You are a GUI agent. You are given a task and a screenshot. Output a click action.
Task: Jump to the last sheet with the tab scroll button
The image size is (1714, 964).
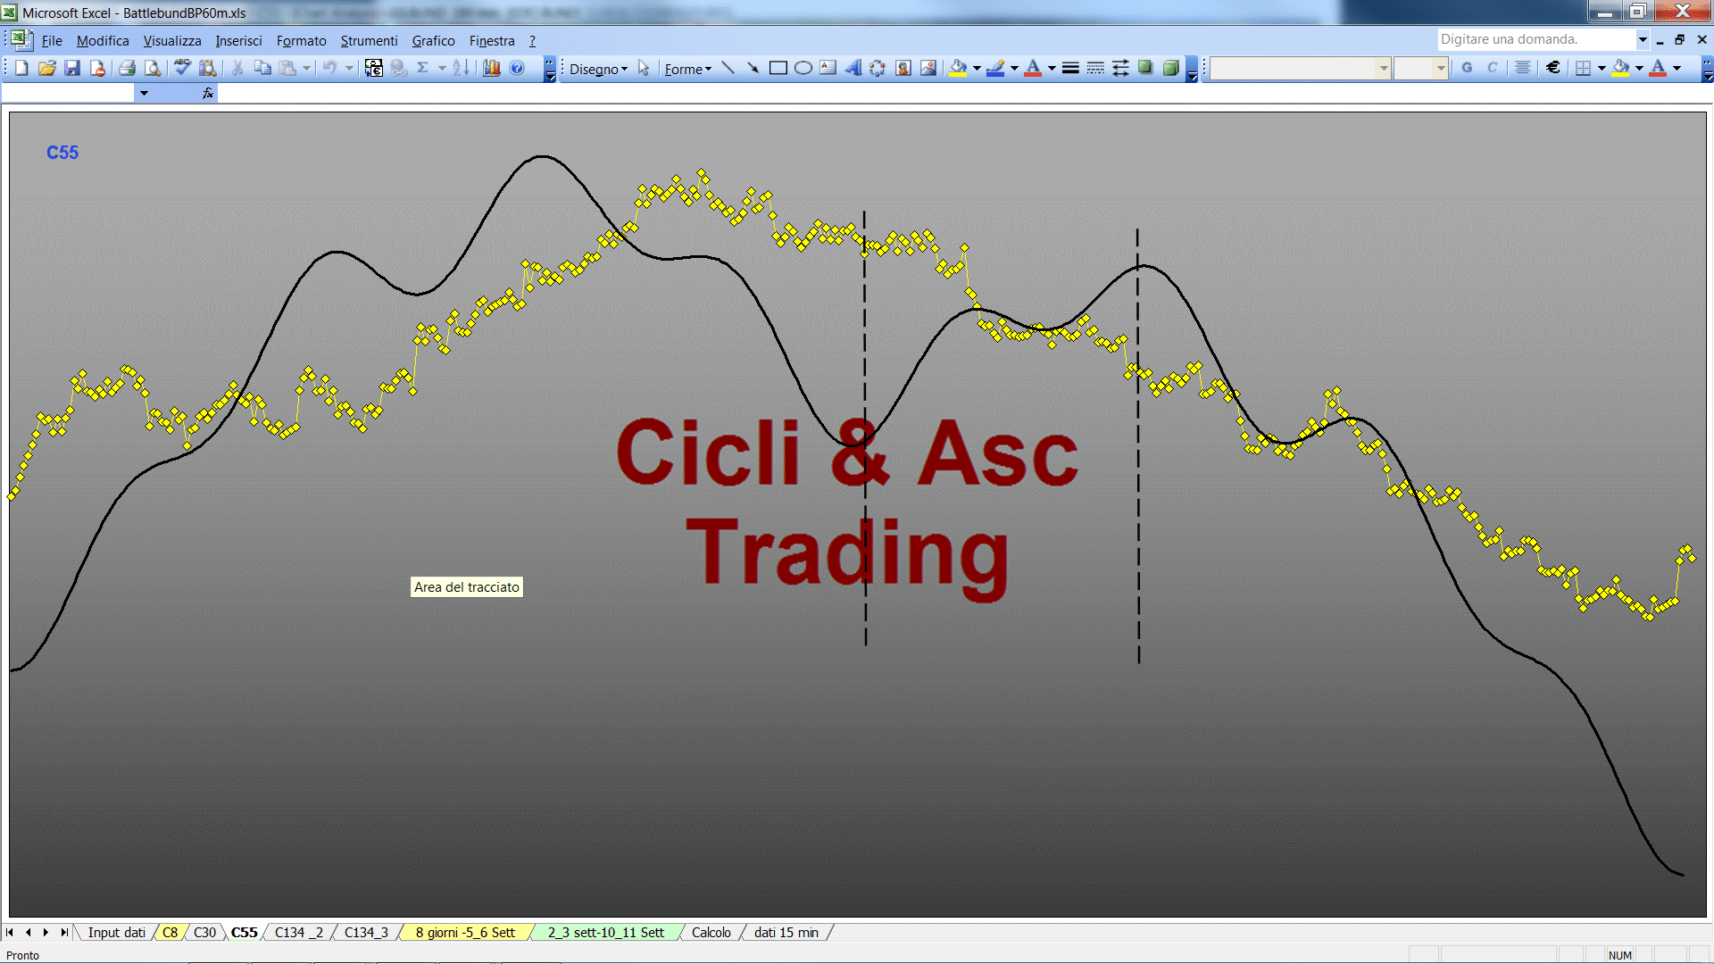click(x=64, y=933)
